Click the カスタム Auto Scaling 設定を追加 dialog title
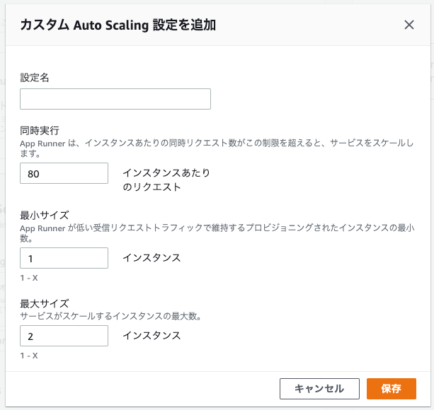This screenshot has height=410, width=434. [118, 25]
